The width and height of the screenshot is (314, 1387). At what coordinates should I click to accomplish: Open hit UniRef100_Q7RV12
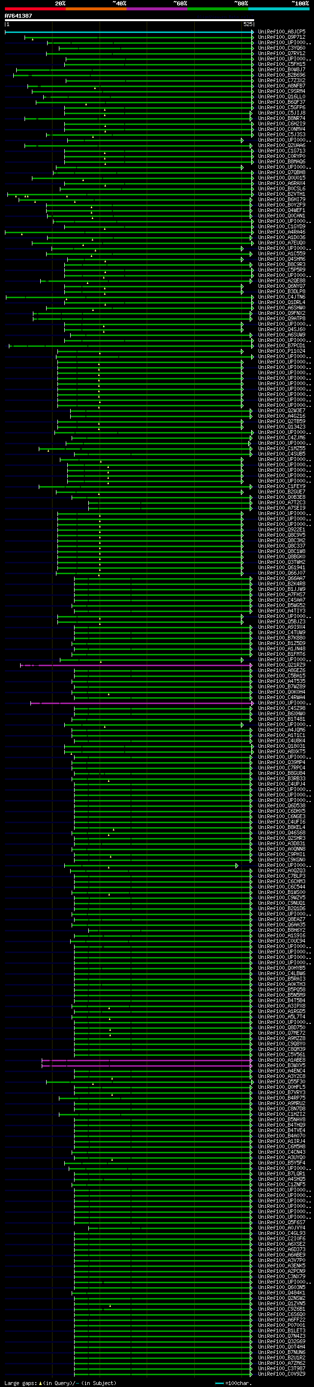click(x=282, y=53)
